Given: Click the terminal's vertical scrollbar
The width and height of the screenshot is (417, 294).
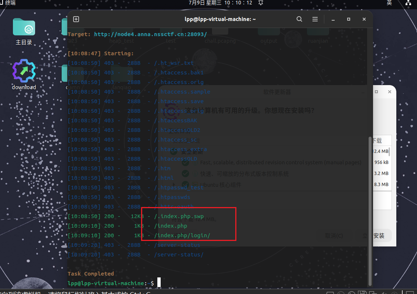Looking at the screenshot, I should 370,210.
